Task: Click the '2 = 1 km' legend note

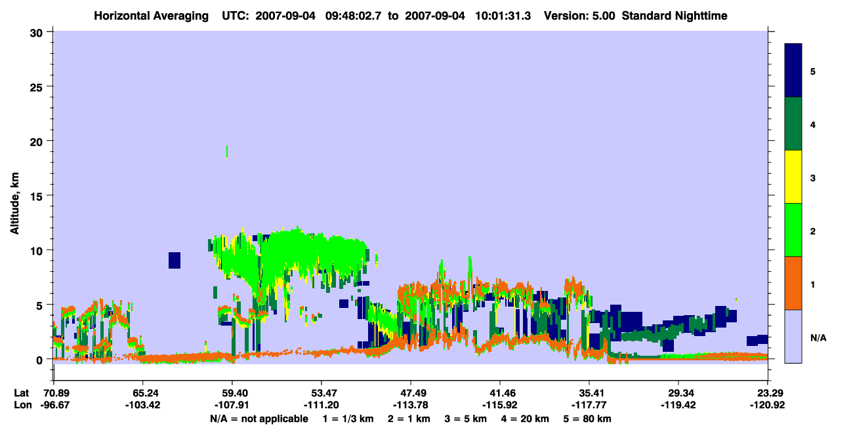Action: tap(409, 419)
